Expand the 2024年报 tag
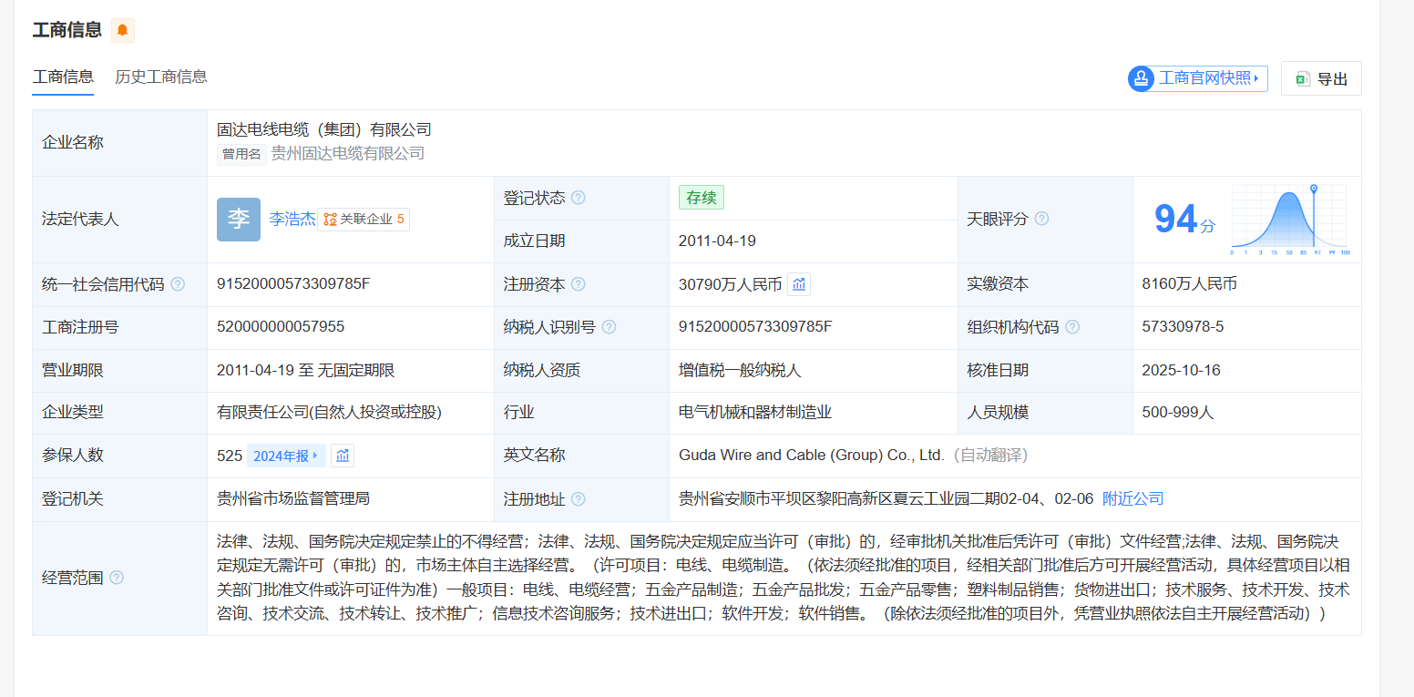The height and width of the screenshot is (697, 1414). coord(286,456)
